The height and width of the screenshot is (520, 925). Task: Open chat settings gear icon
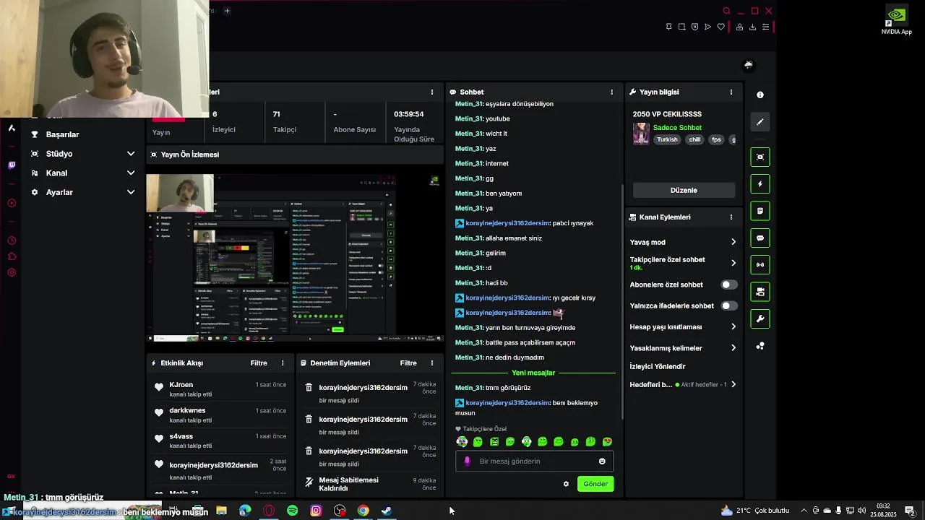point(566,484)
